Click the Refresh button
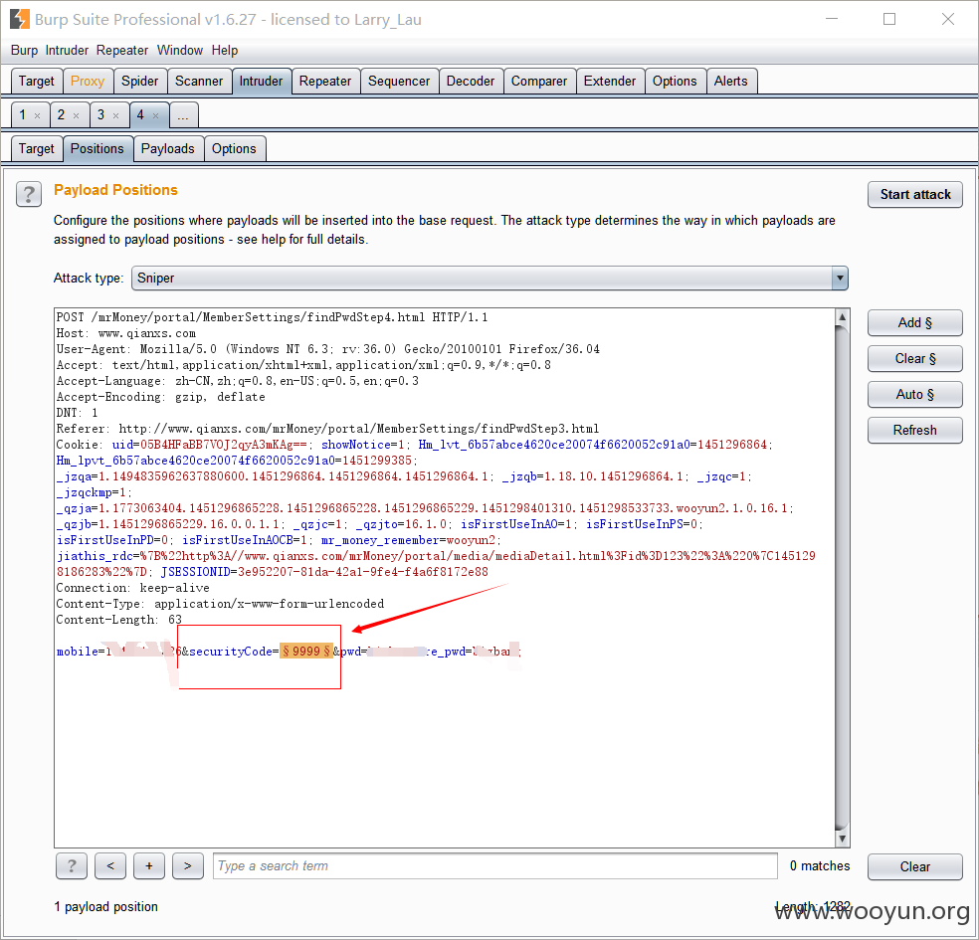This screenshot has height=940, width=979. click(x=914, y=430)
